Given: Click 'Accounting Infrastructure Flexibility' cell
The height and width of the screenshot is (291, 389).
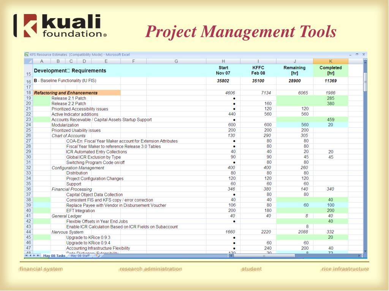Looking at the screenshot, I should [98, 248].
